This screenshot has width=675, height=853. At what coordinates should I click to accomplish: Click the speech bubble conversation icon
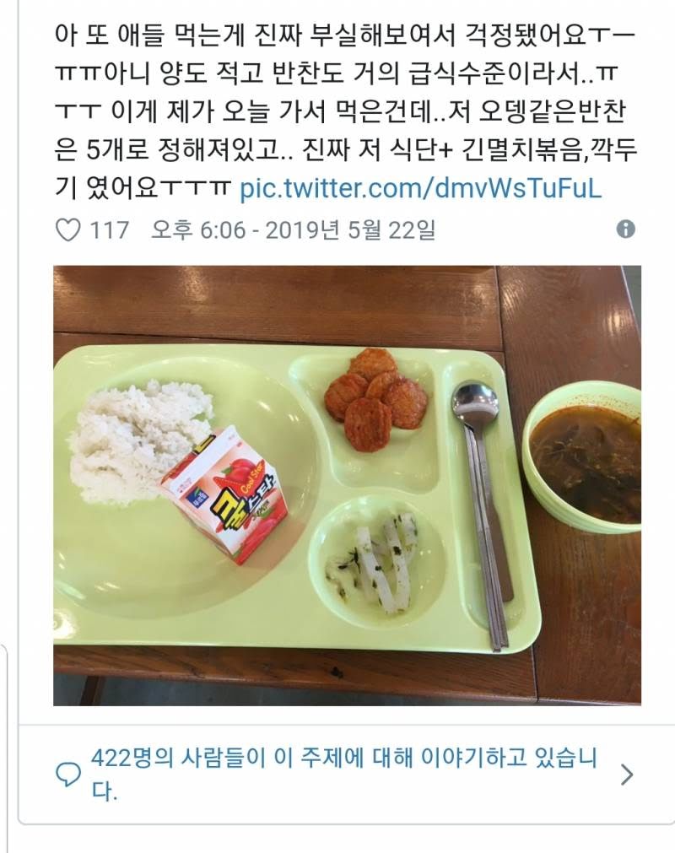69,775
